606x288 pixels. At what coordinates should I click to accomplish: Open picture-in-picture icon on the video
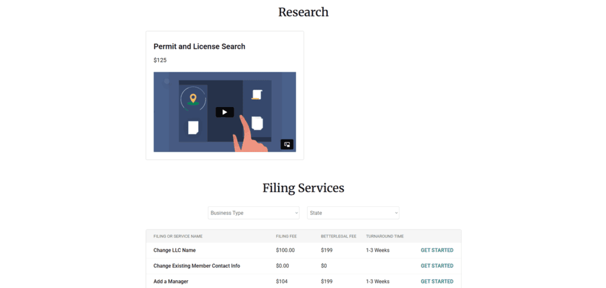point(287,145)
